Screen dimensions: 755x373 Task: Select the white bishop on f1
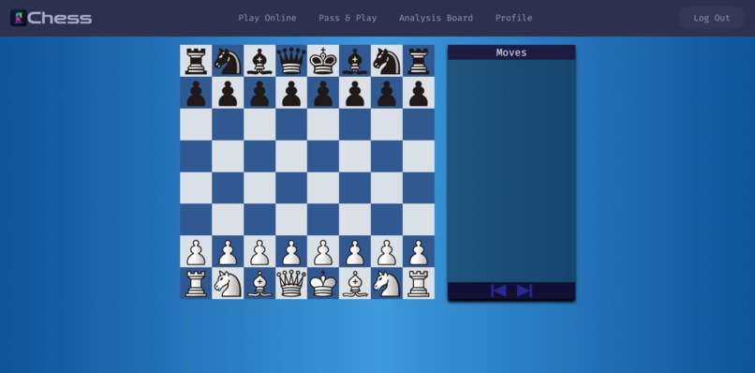pos(355,283)
